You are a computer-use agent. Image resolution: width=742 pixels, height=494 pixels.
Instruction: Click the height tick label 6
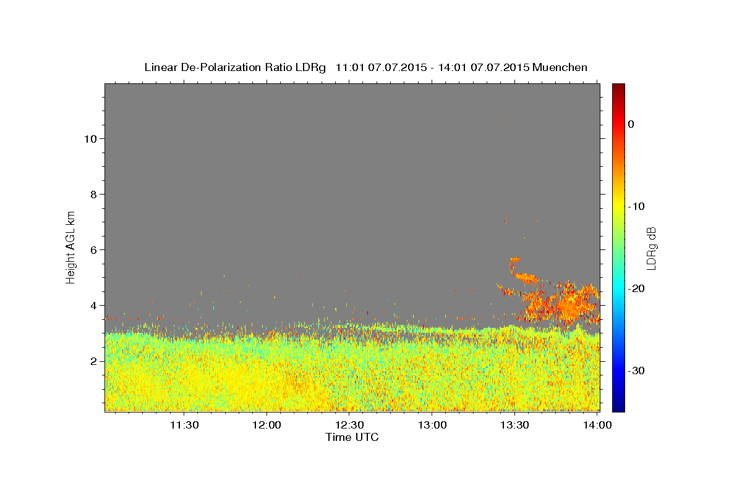[x=92, y=250]
